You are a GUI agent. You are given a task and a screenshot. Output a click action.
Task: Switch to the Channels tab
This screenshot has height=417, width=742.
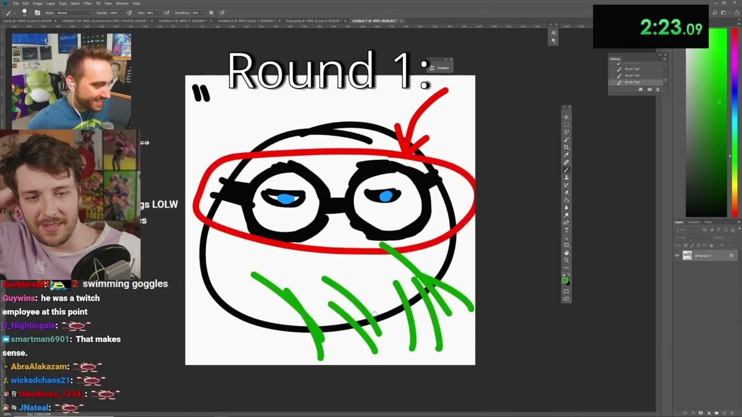pyautogui.click(x=693, y=222)
